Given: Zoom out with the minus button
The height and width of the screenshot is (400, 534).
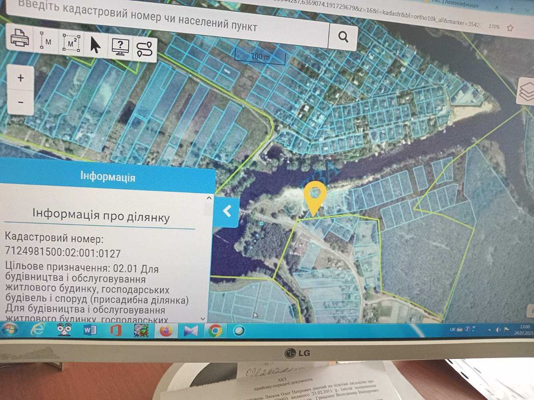Looking at the screenshot, I should tap(21, 102).
